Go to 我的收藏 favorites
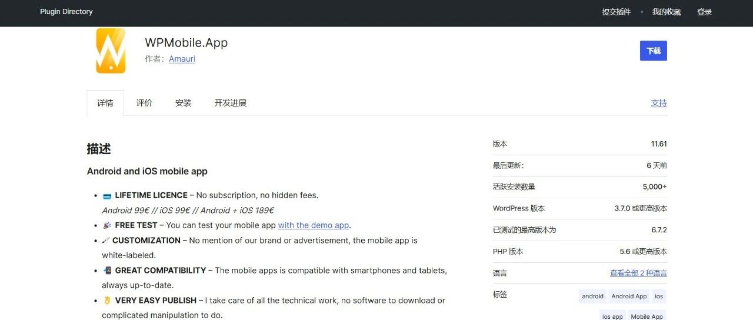 click(x=667, y=12)
